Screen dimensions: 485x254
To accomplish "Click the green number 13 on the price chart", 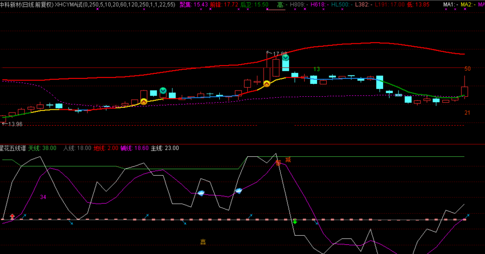I will [x=317, y=69].
